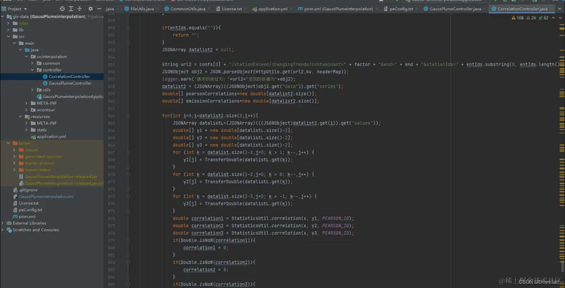Image resolution: width=565 pixels, height=288 pixels.
Task: Select application.yml under resources
Action: [52, 137]
